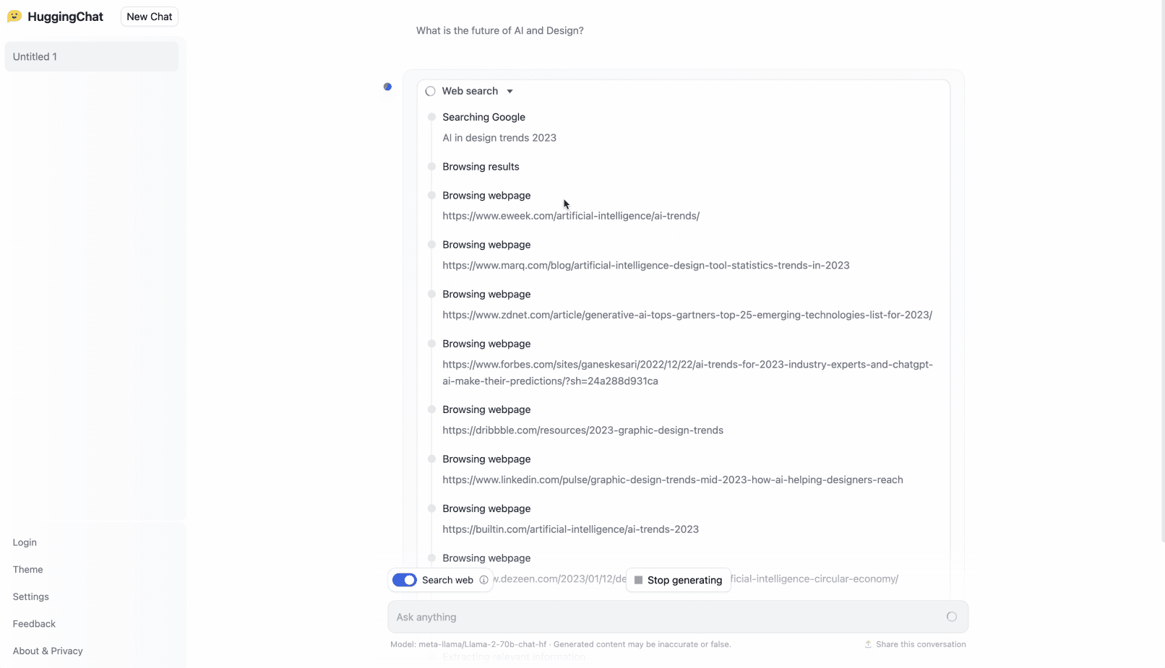Click the stop square icon in Stop generating

[637, 580]
